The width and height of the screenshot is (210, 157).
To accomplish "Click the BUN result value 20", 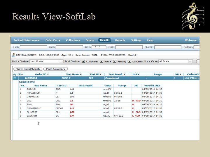I will pyautogui.click(x=71, y=104).
